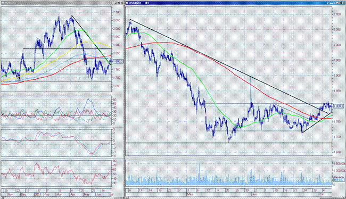This screenshot has height=199, width=346.
Task: Close the left chart window
Action: pos(122,3)
